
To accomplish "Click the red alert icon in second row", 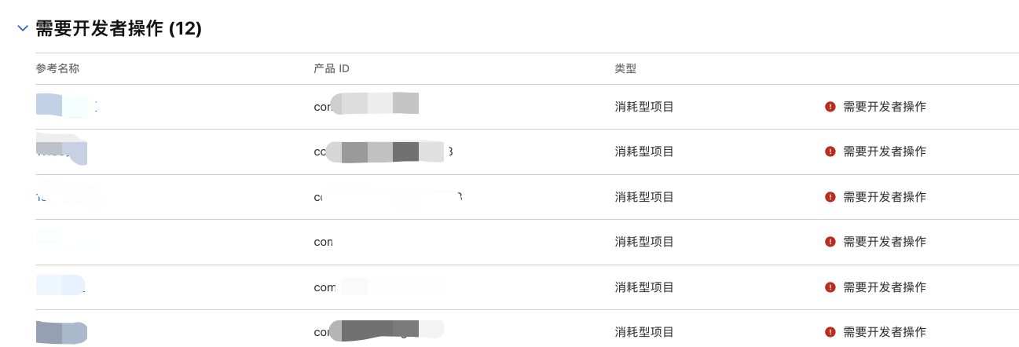I will coord(830,152).
